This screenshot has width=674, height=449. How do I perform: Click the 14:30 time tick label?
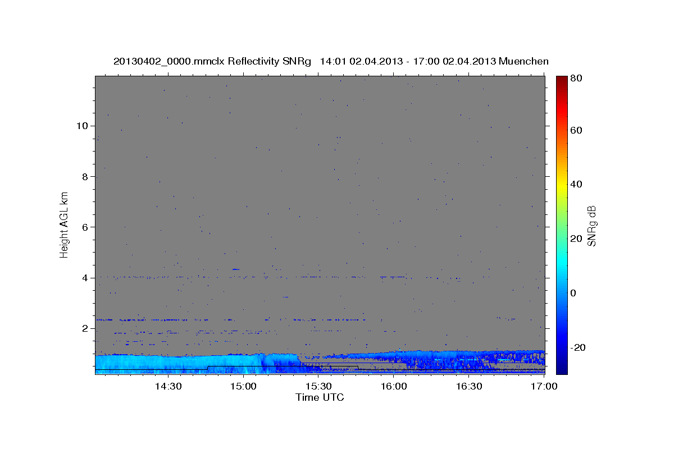pos(167,386)
